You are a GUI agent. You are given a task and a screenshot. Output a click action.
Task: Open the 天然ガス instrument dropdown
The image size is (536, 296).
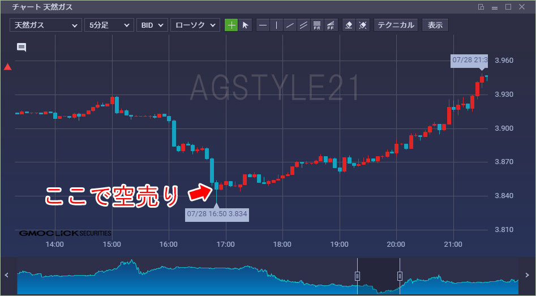pyautogui.click(x=46, y=25)
